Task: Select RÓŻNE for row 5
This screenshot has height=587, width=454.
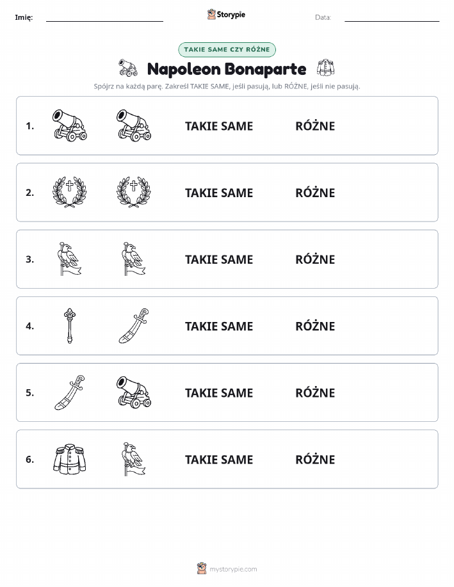Action: click(x=315, y=392)
